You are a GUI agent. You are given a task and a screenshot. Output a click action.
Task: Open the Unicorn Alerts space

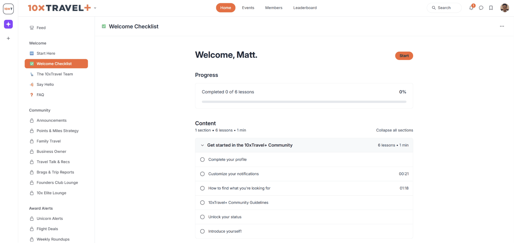coord(56,219)
